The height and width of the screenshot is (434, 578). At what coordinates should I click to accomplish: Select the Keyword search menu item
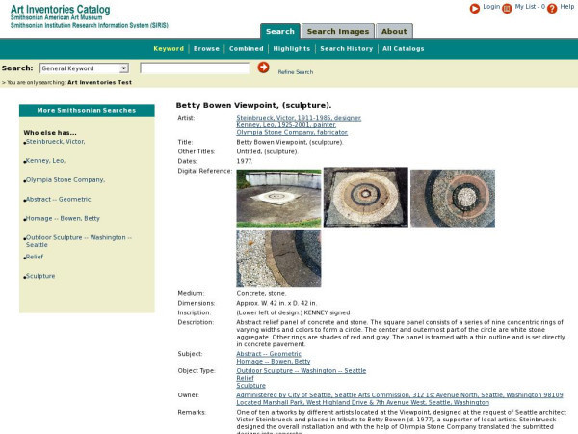pyautogui.click(x=169, y=49)
